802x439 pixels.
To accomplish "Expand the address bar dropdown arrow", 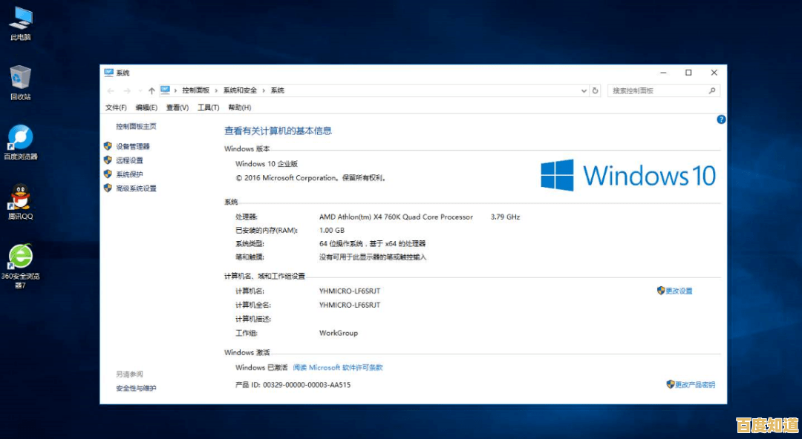I will (x=584, y=90).
